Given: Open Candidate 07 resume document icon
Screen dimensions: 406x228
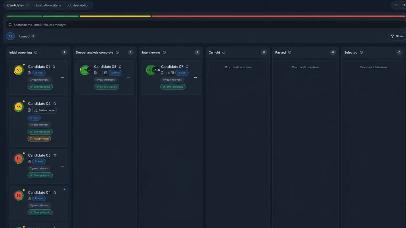Looking at the screenshot, I should tap(162, 73).
